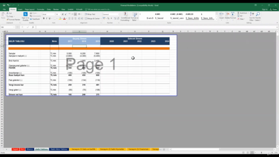Click Increase Decimal icon
The width and height of the screenshot is (279, 157).
point(115,18)
